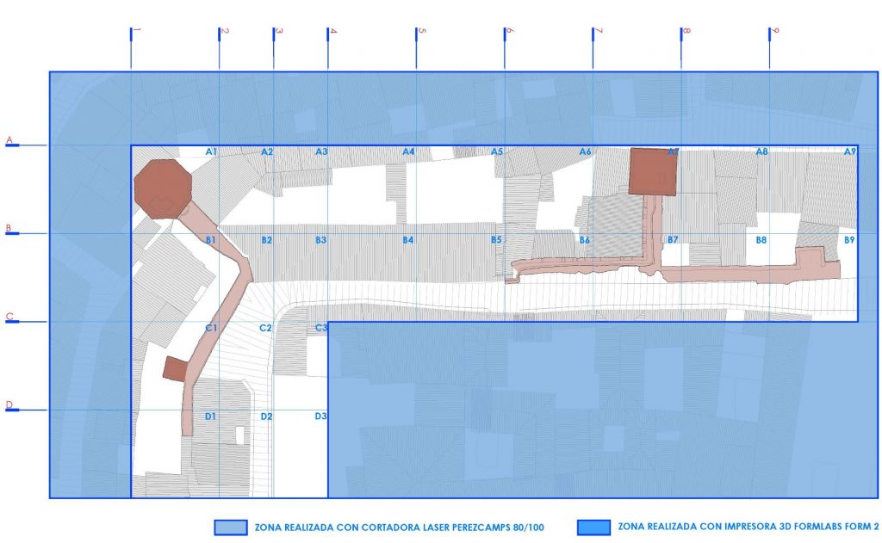Image resolution: width=882 pixels, height=543 pixels.
Task: Select the red row marker A
Action: 10,139
